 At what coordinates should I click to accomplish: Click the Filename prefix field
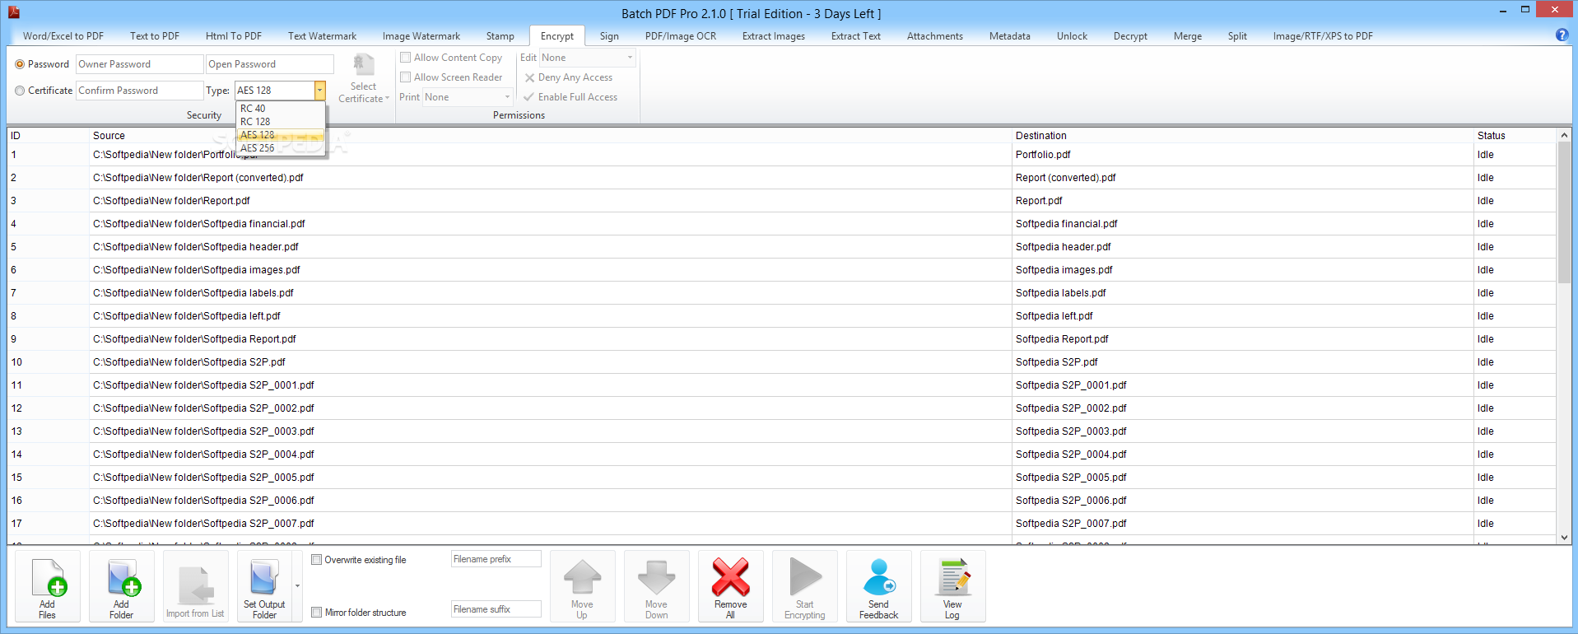pos(496,559)
